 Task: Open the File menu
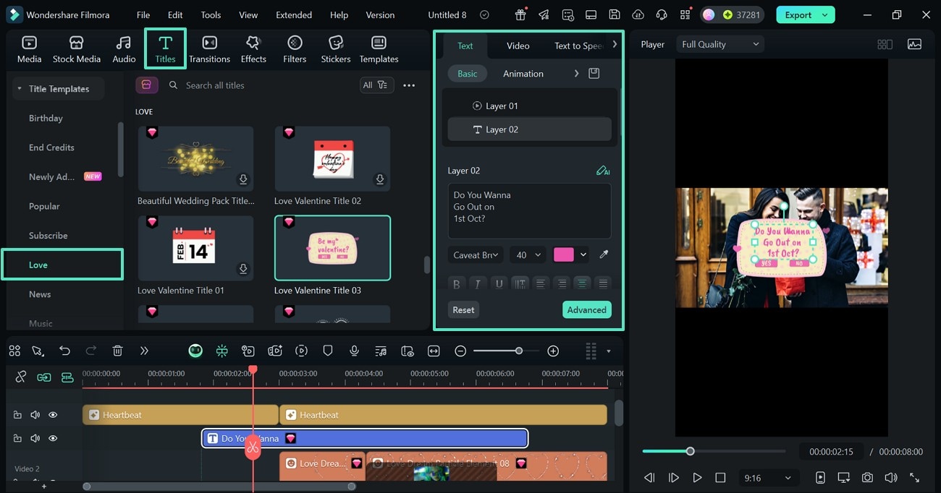click(x=143, y=14)
